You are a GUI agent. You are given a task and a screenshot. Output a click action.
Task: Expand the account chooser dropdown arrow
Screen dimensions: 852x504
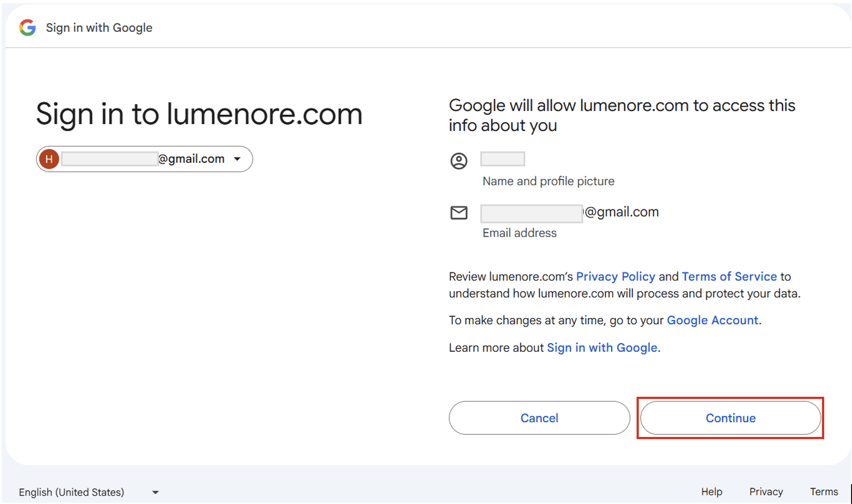click(238, 159)
